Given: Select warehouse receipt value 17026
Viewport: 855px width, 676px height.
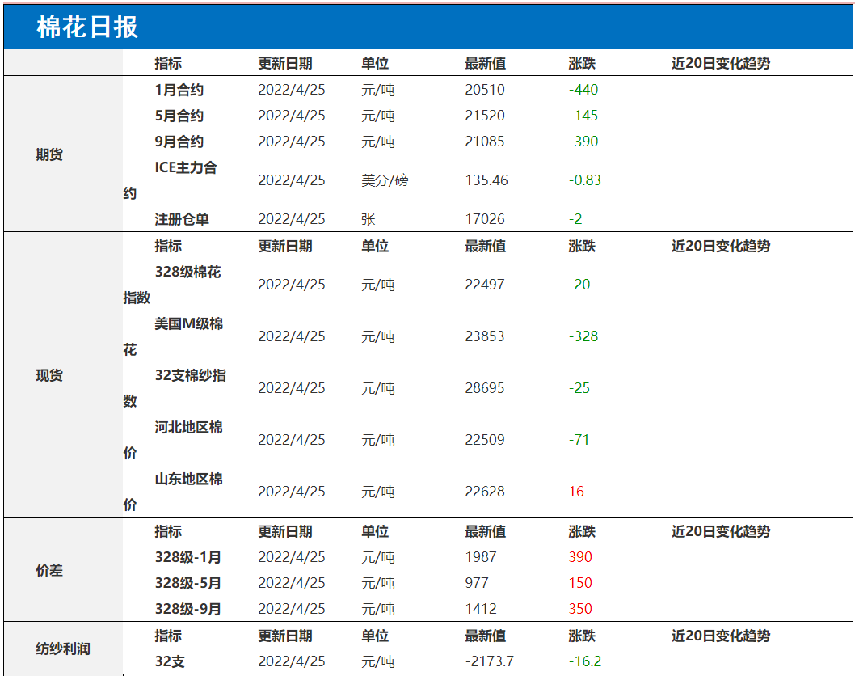Looking at the screenshot, I should coord(485,219).
